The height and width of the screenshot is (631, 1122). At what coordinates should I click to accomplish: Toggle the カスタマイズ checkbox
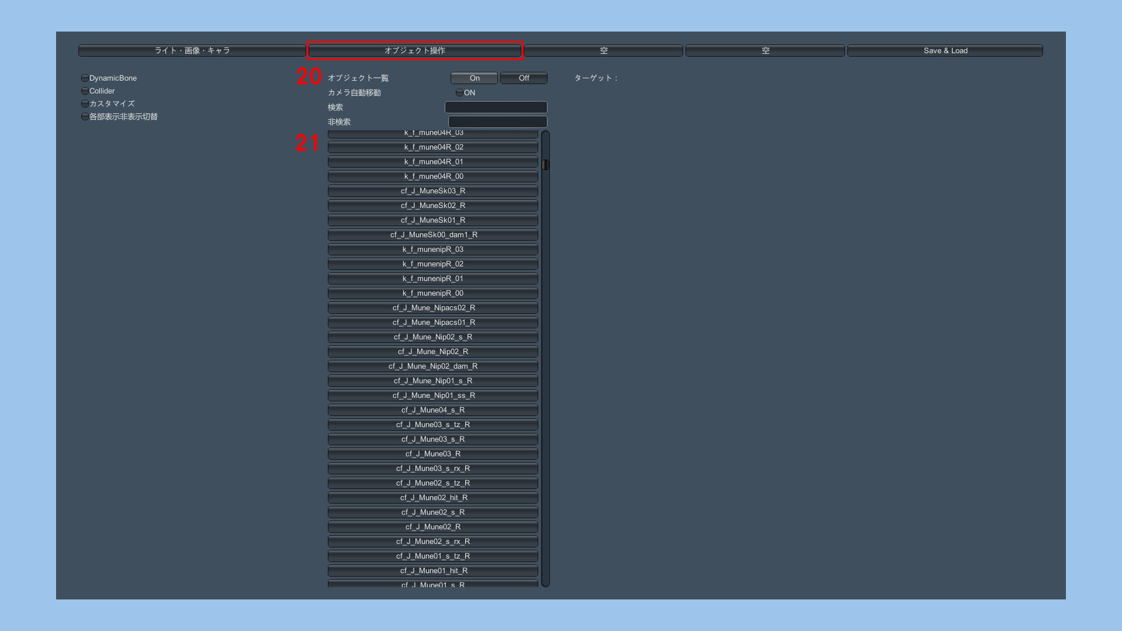point(85,104)
